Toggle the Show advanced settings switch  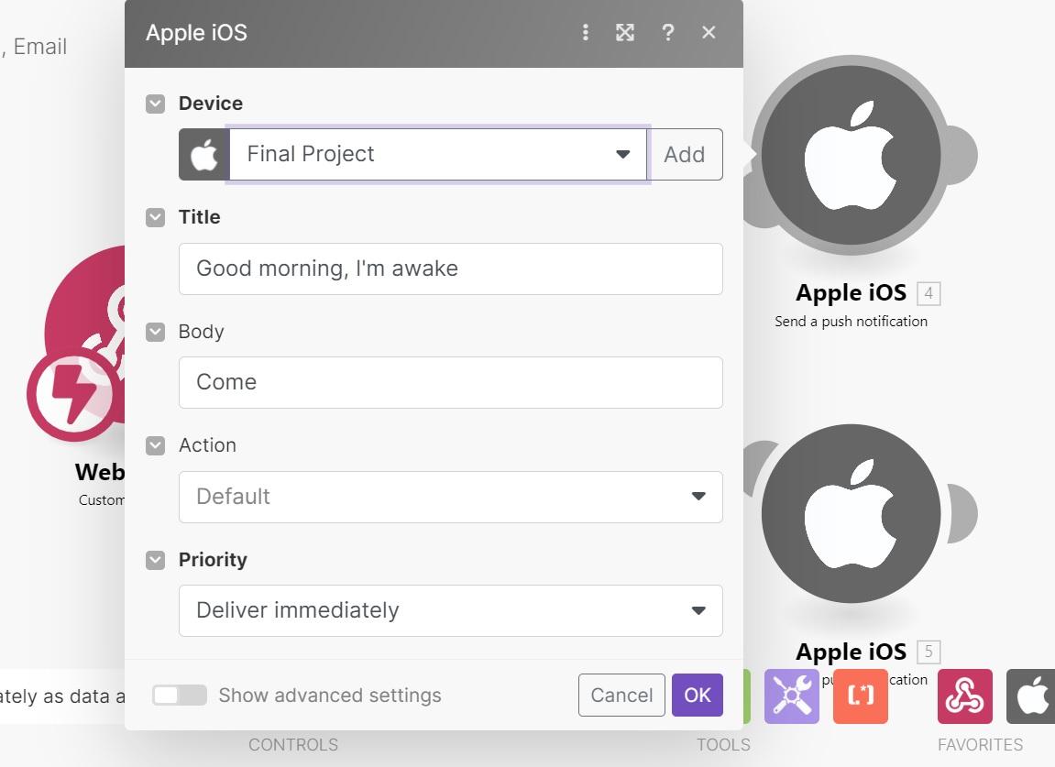pos(180,696)
